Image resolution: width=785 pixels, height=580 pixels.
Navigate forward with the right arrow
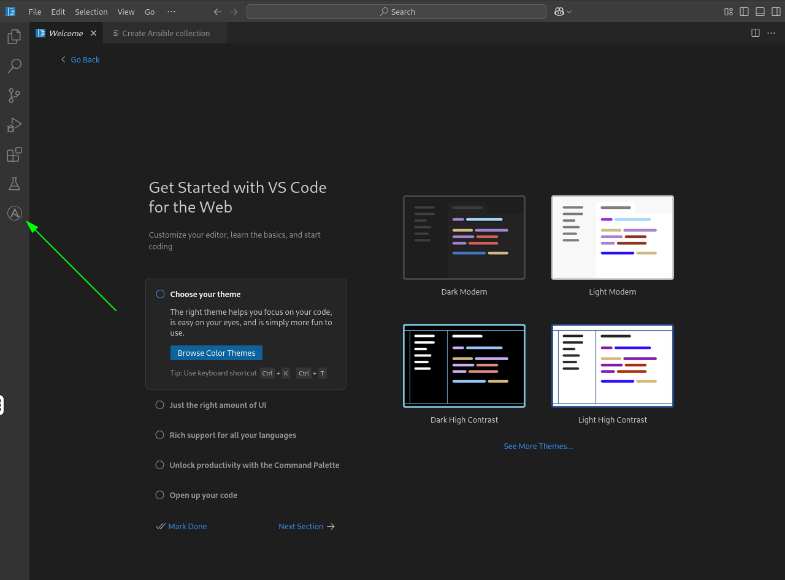pos(234,12)
